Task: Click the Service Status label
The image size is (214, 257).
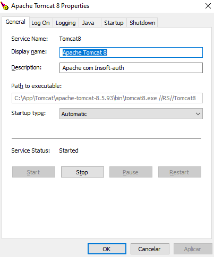Action: tap(31, 150)
